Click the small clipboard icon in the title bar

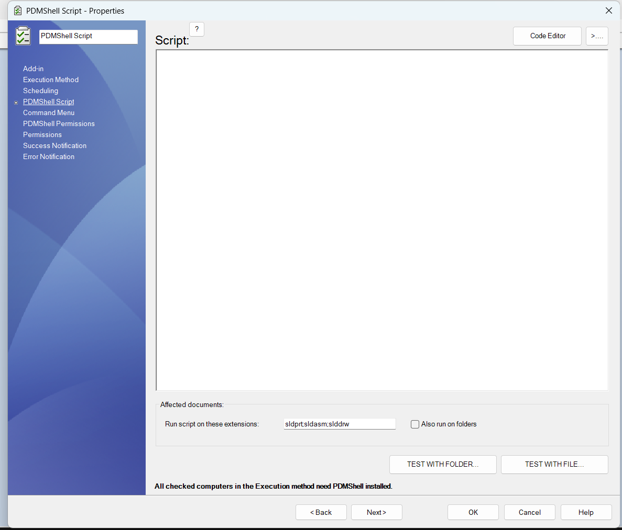(x=17, y=10)
